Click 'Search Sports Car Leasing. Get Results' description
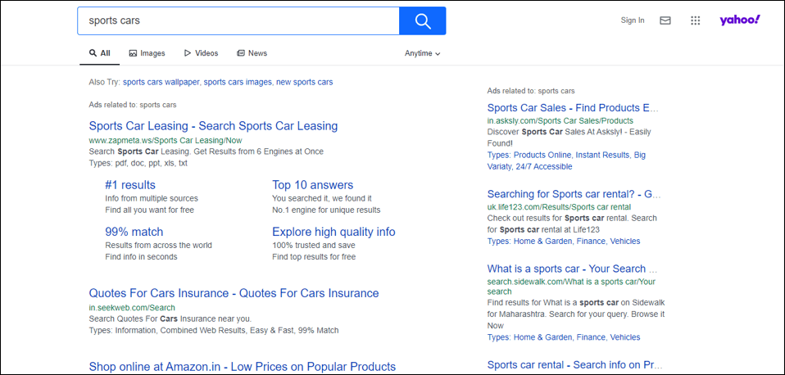The height and width of the screenshot is (375, 785). 206,151
